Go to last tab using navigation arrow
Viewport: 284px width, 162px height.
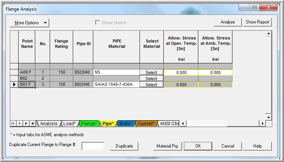tap(33, 124)
